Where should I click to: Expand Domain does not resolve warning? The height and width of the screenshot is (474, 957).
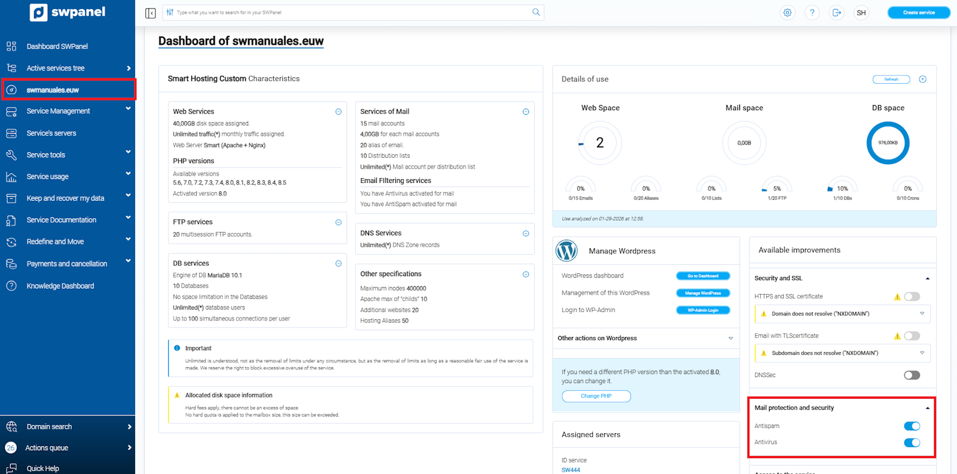(922, 314)
